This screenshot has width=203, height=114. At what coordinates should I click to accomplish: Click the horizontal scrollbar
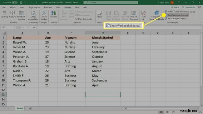point(158,109)
